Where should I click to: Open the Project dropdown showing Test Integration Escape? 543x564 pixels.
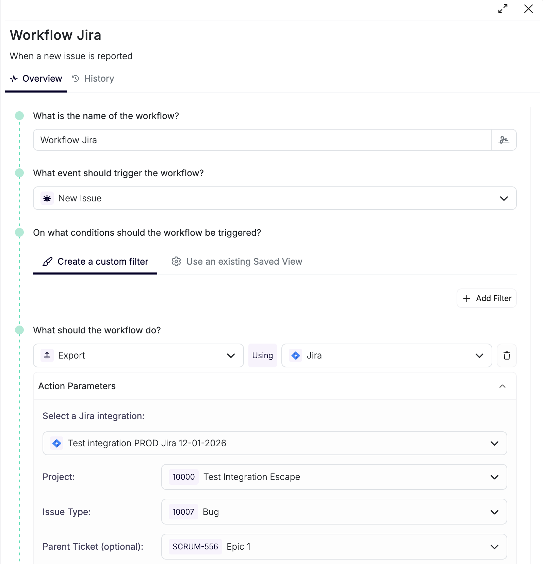tap(334, 477)
